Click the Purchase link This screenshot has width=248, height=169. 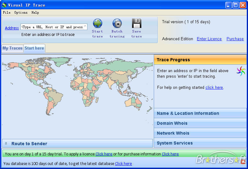point(235,39)
